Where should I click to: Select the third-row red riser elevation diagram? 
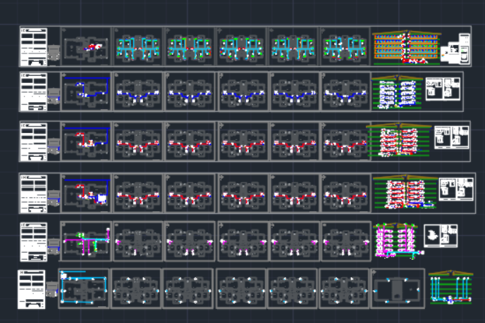(398, 141)
